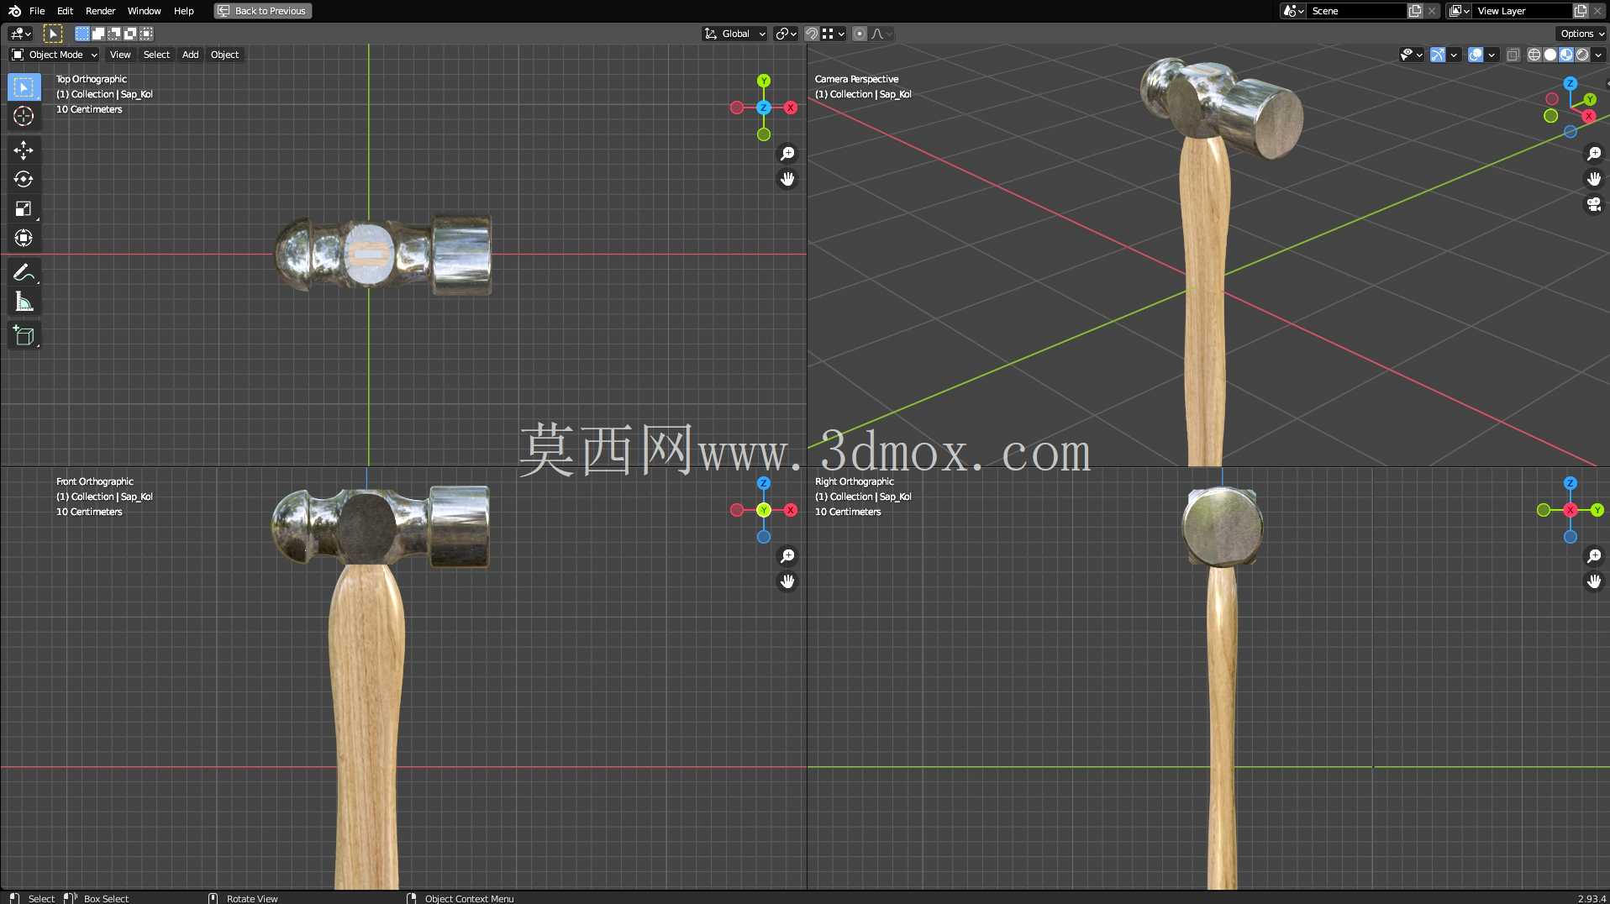1610x904 pixels.
Task: Zoom icon in Front Orthographic view
Action: click(787, 556)
